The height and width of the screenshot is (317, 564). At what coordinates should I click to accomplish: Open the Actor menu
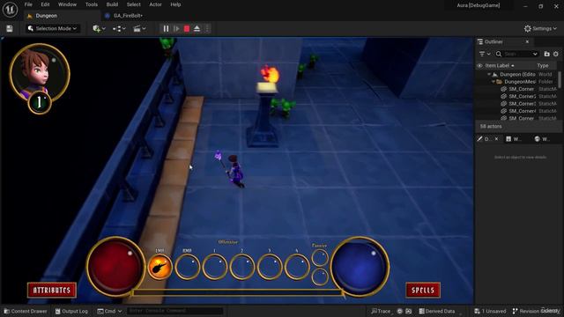pos(155,4)
